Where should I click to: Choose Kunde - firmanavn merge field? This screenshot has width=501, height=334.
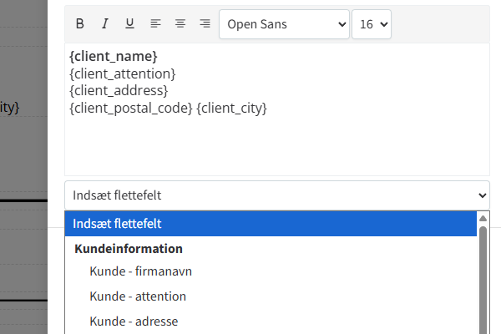point(141,271)
